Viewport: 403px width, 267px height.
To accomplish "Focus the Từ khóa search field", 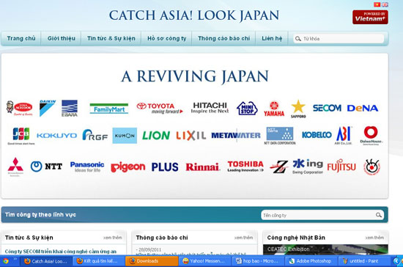I will [x=339, y=39].
